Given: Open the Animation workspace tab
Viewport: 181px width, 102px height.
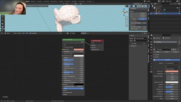Looking at the screenshot, I should click(x=67, y=1).
